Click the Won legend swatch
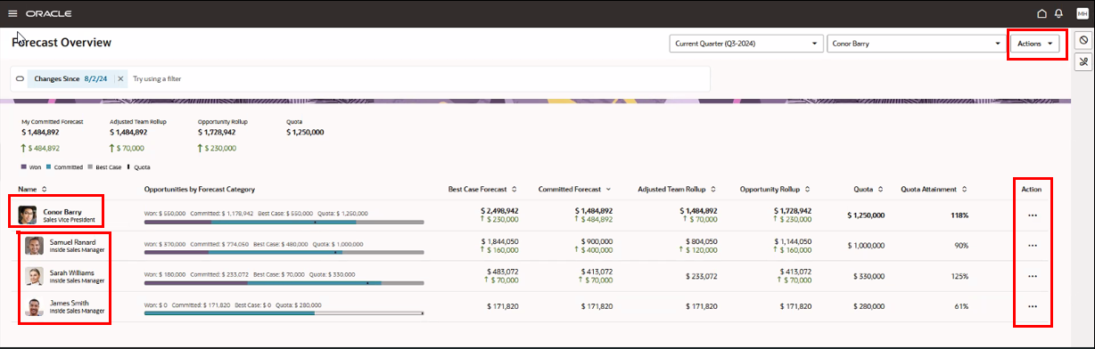Screen dimensions: 1095x349 [24, 167]
